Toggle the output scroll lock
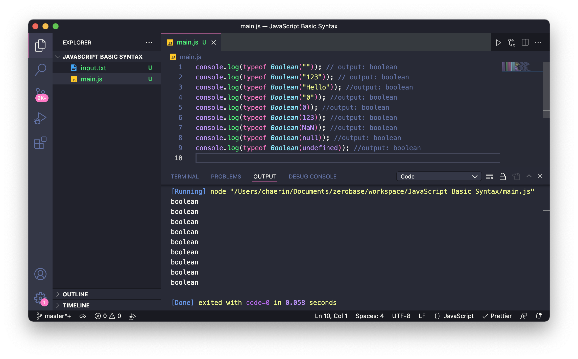 503,176
